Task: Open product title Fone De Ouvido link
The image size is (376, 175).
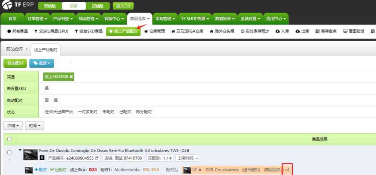Action: 114,150
